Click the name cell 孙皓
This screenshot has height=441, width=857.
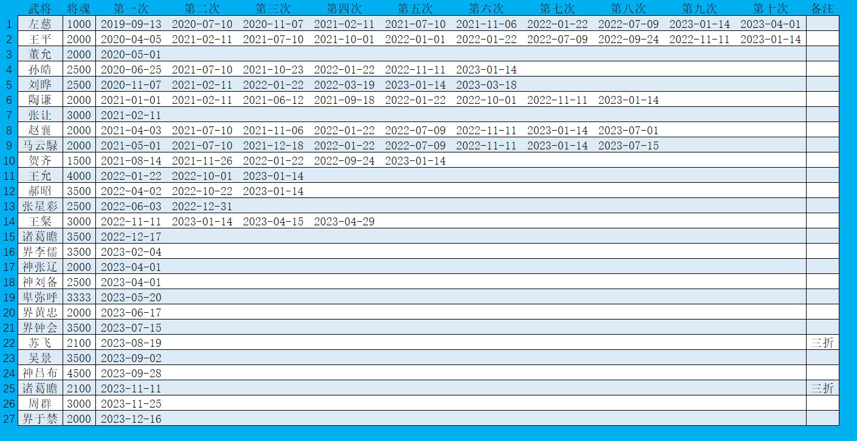click(40, 70)
